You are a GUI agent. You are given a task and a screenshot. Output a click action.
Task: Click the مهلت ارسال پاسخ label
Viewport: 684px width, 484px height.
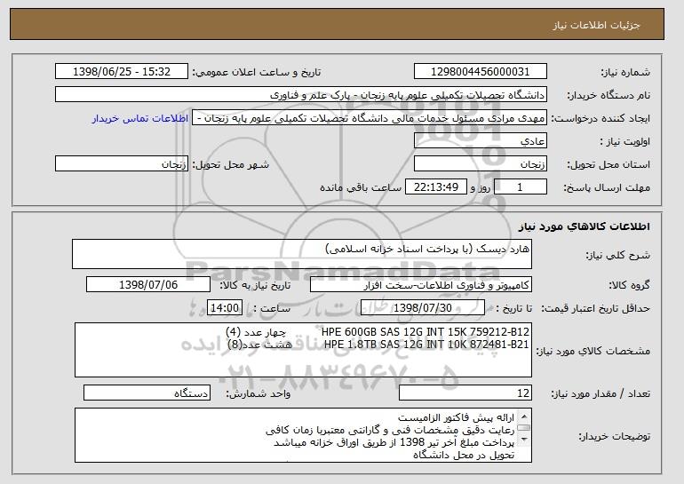[x=607, y=187]
